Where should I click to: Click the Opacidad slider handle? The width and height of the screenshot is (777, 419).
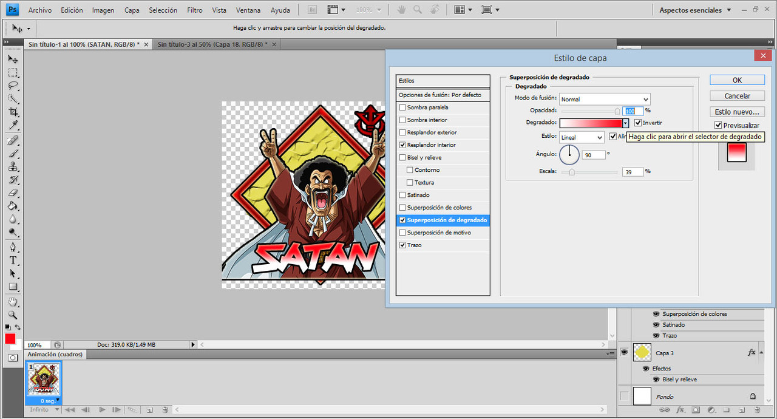(617, 111)
